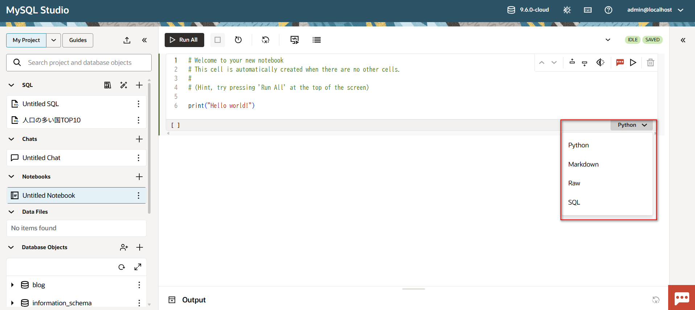Collapse the Output panel

point(172,300)
